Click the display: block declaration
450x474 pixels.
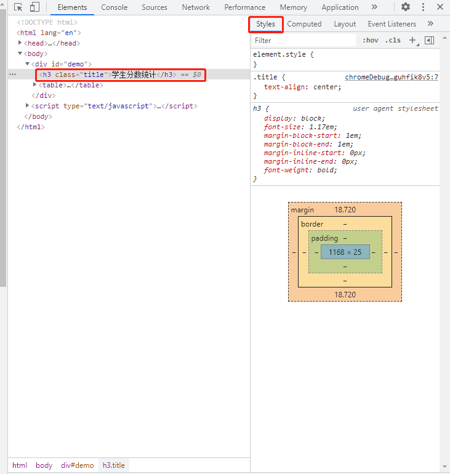(x=294, y=118)
